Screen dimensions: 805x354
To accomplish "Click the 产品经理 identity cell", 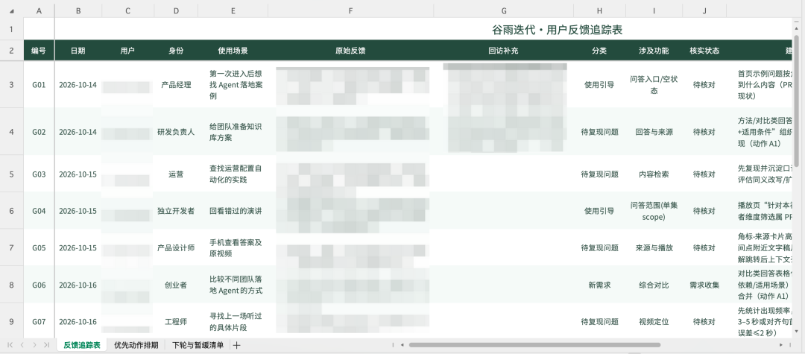I will point(176,85).
